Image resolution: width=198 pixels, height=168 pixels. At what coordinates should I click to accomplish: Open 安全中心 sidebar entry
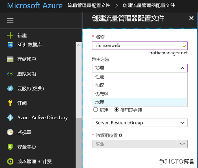27,147
